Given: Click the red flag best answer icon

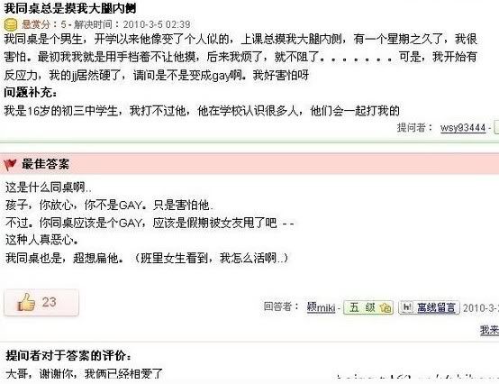Looking at the screenshot, I should [10, 165].
